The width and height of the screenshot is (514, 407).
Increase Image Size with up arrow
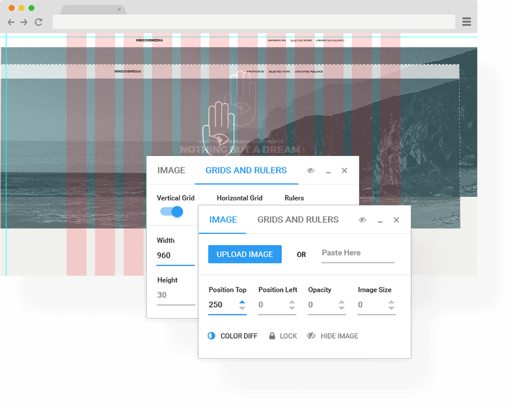[x=391, y=302]
